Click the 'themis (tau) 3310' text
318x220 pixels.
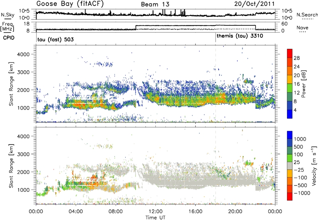240,36
